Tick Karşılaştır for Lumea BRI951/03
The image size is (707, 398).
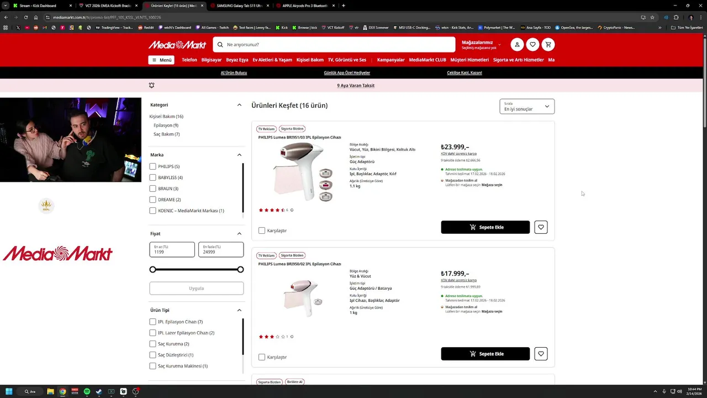[262, 231]
